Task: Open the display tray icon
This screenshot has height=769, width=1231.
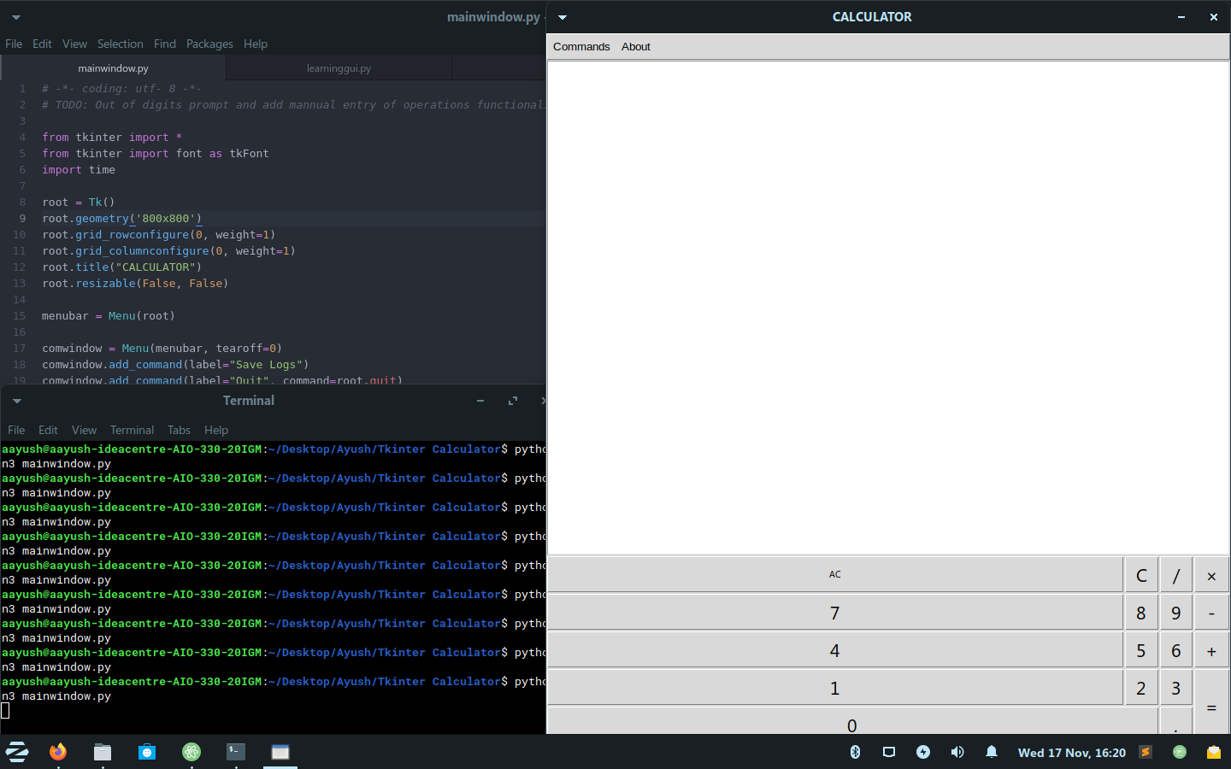Action: (x=889, y=752)
